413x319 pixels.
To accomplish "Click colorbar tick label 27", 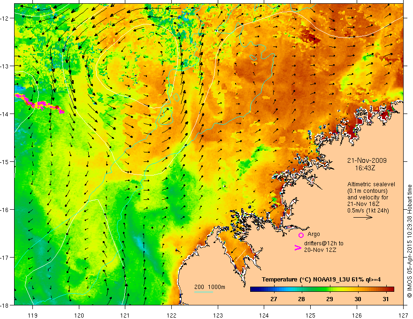I will point(274,299).
